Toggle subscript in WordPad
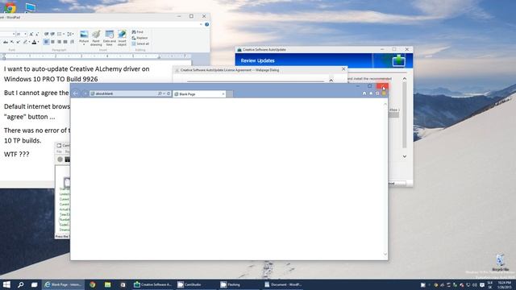The height and width of the screenshot is (290, 516). click(x=12, y=42)
